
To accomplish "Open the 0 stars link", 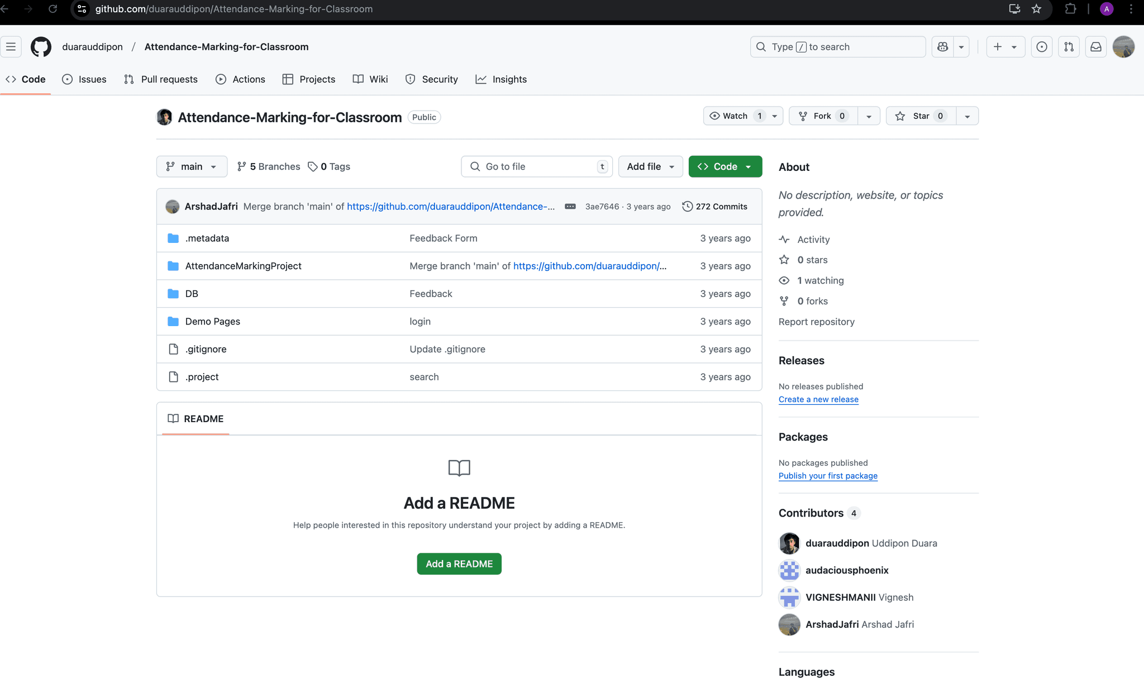I will (804, 260).
